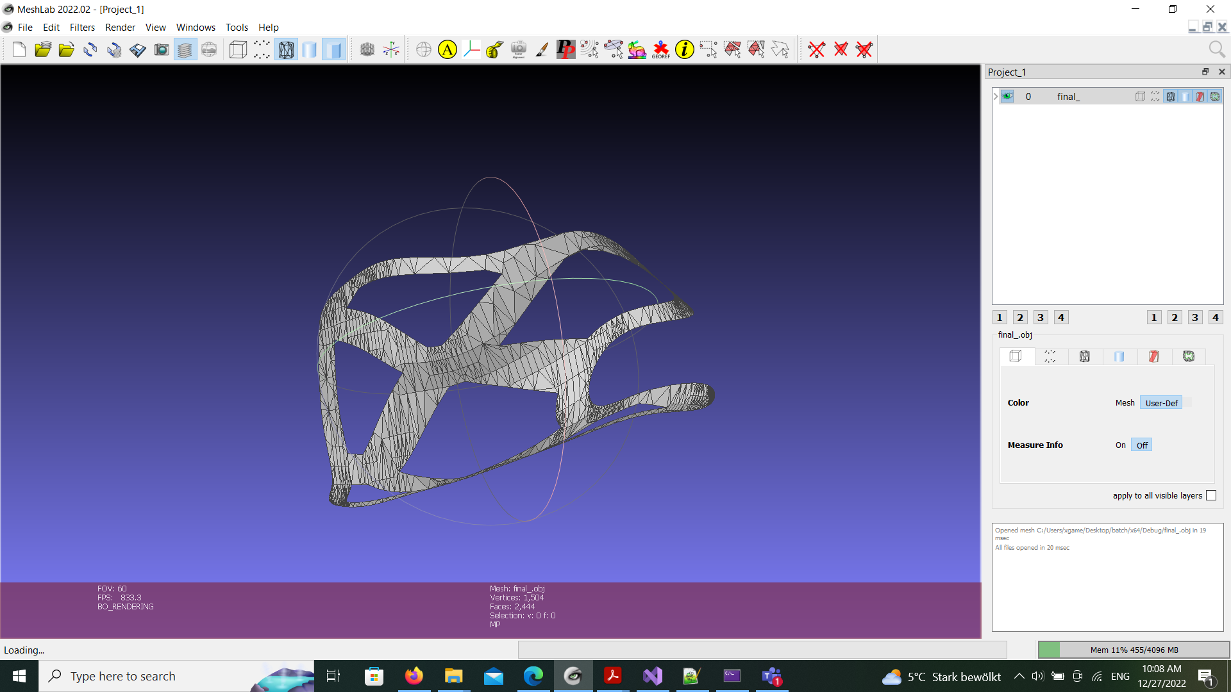
Task: Take a snapshot with camera icon
Action: [x=162, y=49]
